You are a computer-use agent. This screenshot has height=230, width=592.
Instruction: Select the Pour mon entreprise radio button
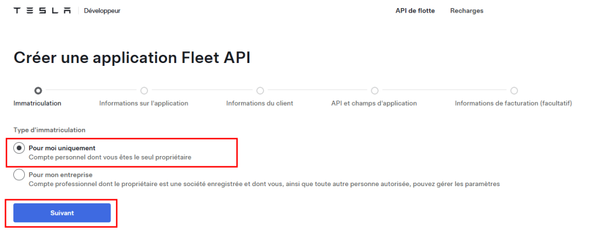tap(19, 175)
